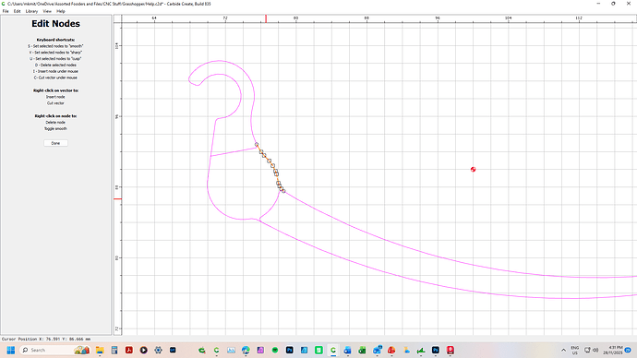The width and height of the screenshot is (637, 358).
Task: Click the Done button in Edit Nodes
Action: pos(55,143)
